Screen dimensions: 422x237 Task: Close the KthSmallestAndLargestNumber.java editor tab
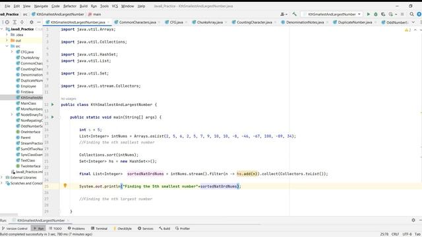(108, 22)
